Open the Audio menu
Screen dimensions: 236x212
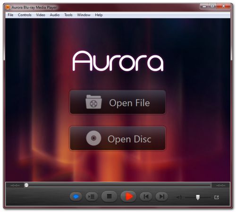(55, 15)
